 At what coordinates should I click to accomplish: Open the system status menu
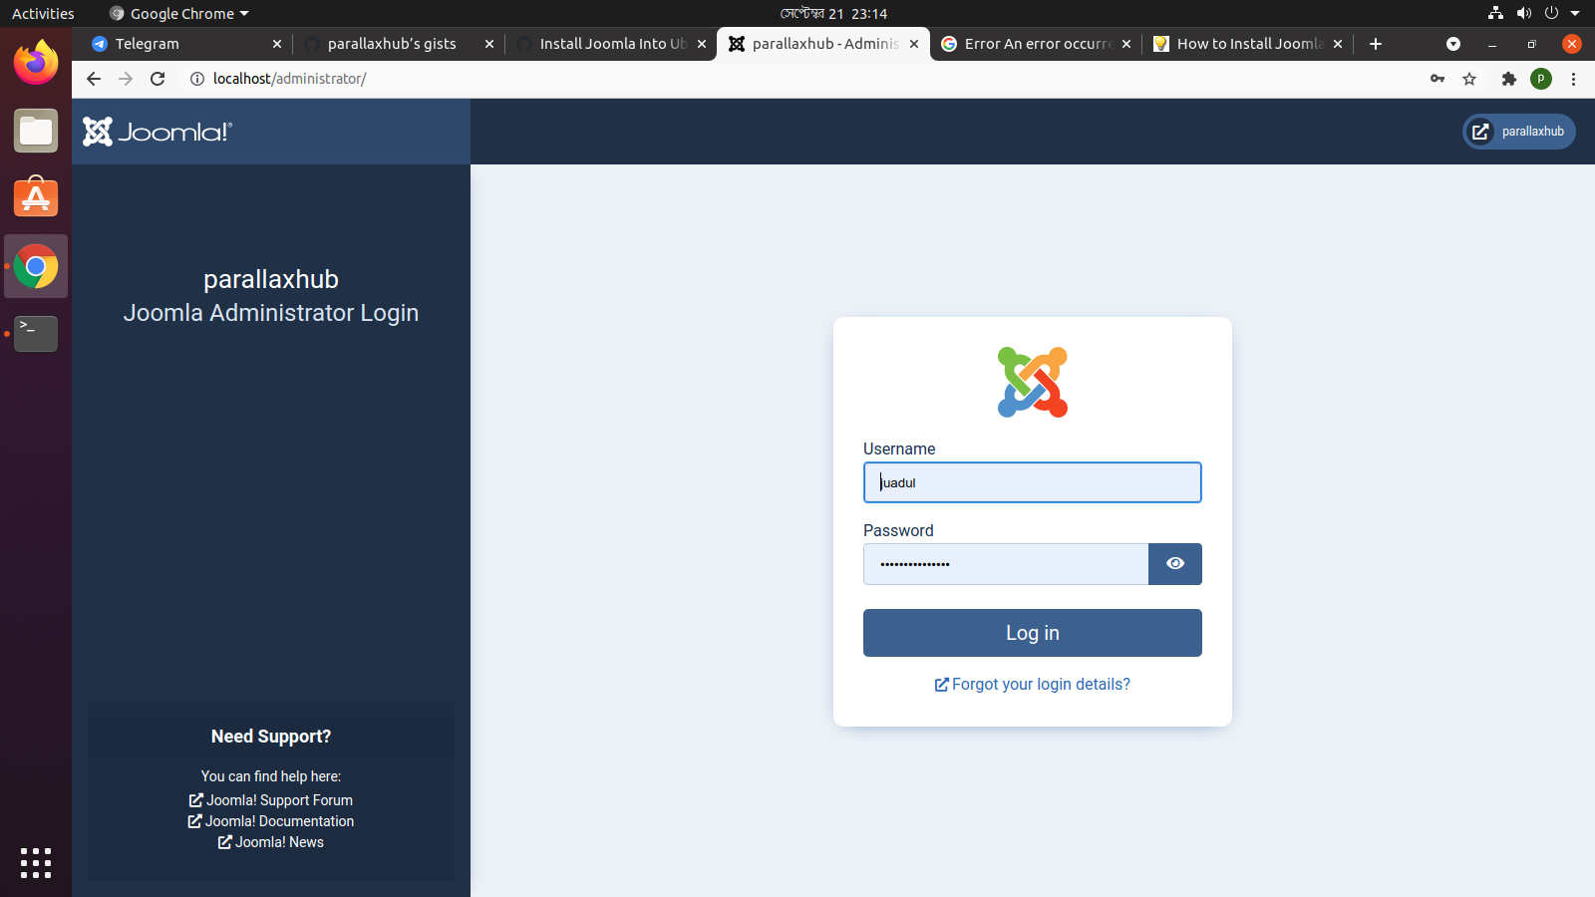1535,13
